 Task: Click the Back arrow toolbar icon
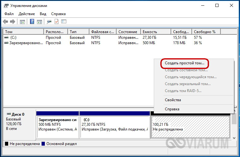click(5, 22)
